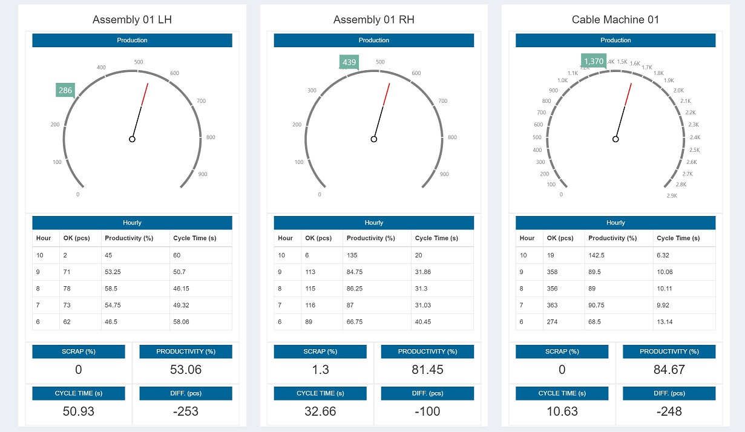Select the Production header in Cable Machine 01

(615, 41)
